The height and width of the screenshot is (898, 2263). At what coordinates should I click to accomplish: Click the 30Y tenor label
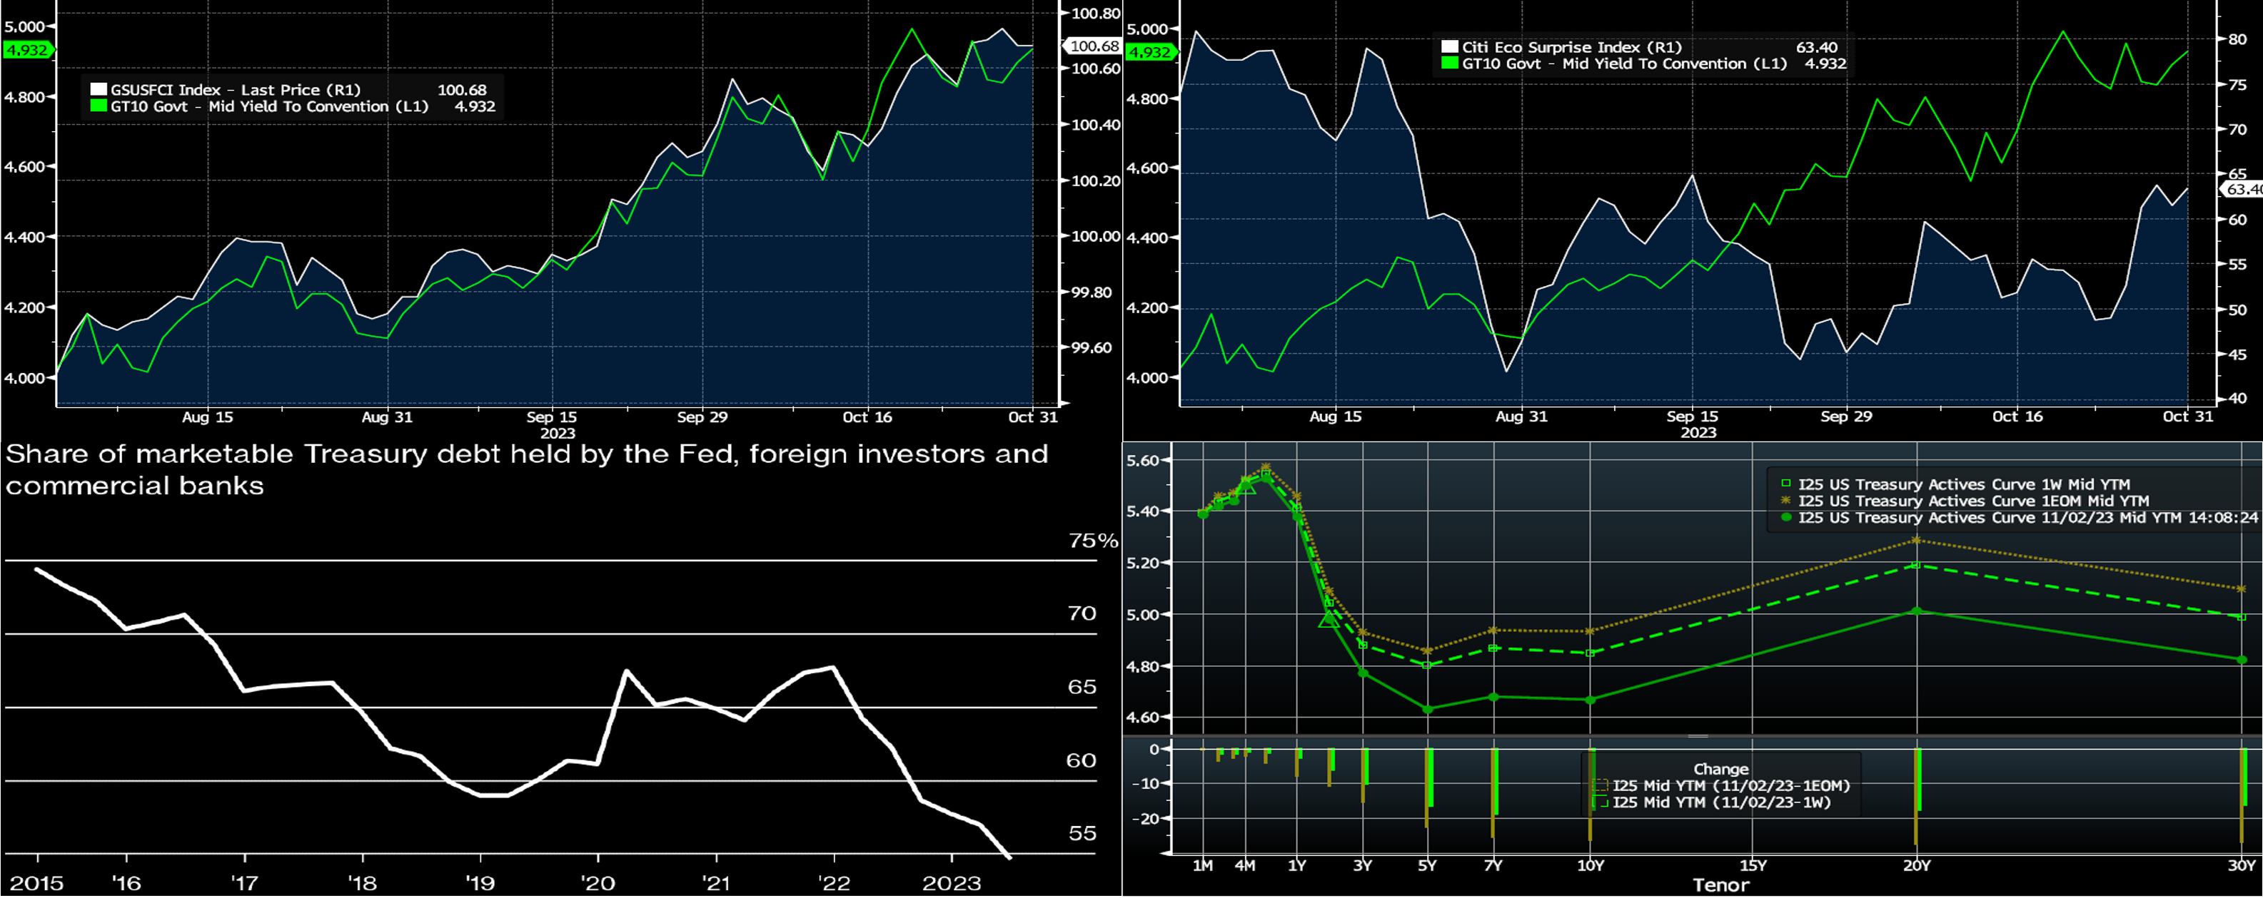point(2242,864)
